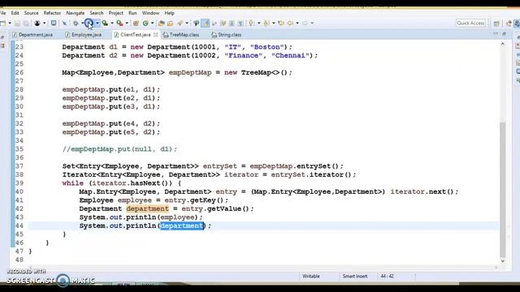The width and height of the screenshot is (520, 292).
Task: Open the Run configurations dropdown arrow
Action: pyautogui.click(x=97, y=24)
